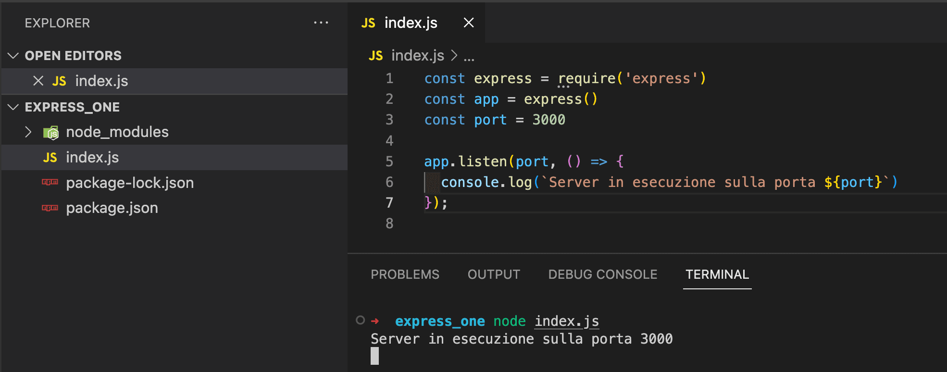This screenshot has height=372, width=947.
Task: Click the terminal cursor block
Action: (x=375, y=356)
